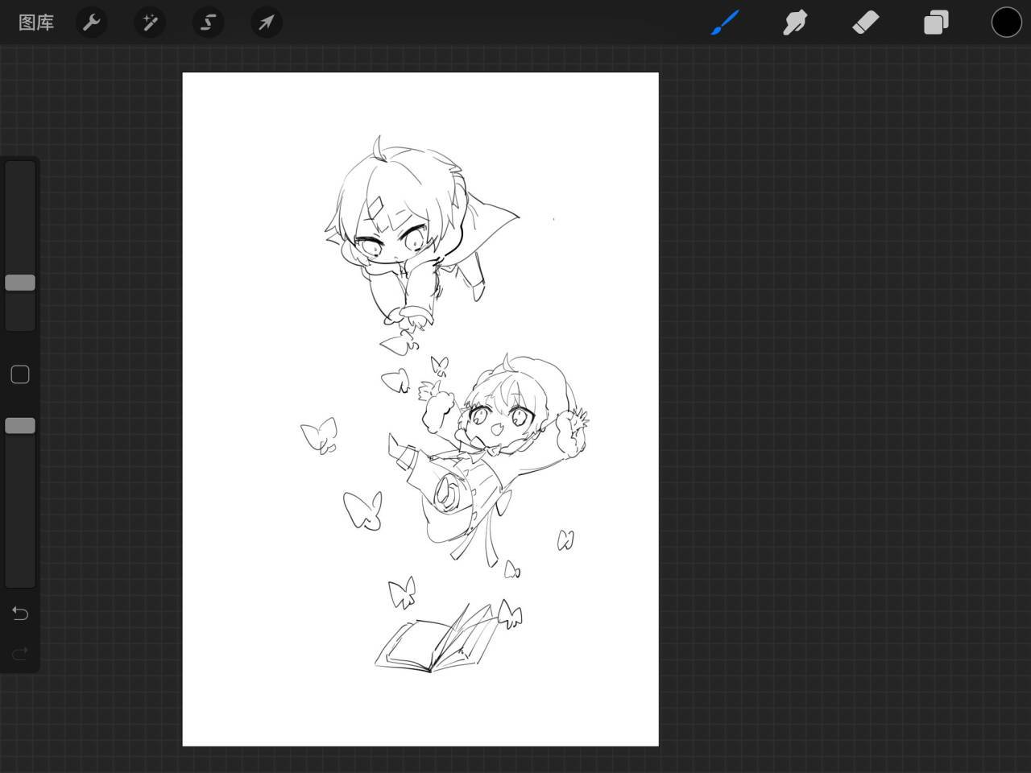Open the Gallery (图库) view
Screen dimensions: 1031x773
[x=36, y=23]
